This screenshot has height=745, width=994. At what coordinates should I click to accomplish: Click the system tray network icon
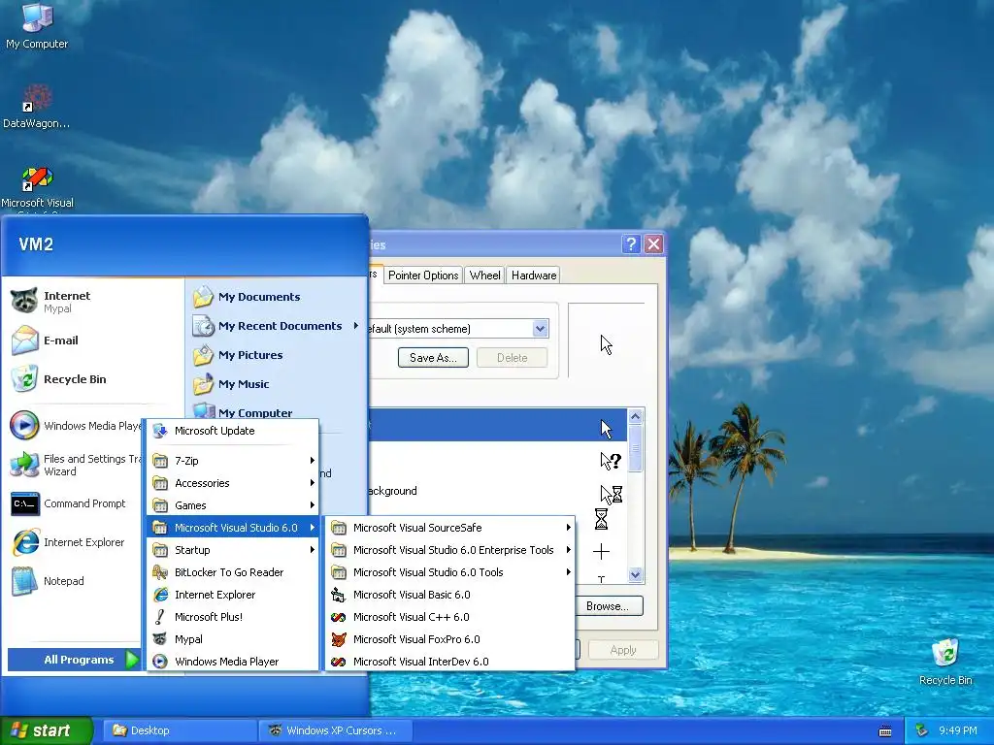tap(922, 730)
